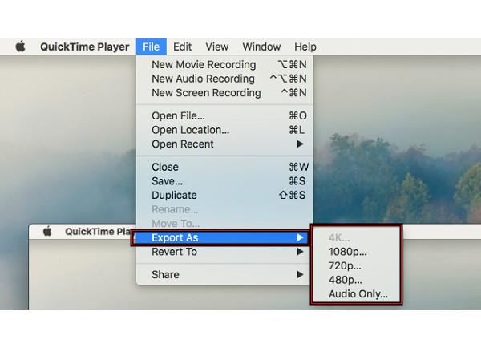This screenshot has height=348, width=481.
Task: Expand the Revert To submenu
Action: 174,252
